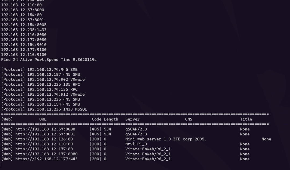Open the http://192.168.12.126:80 URL
Screen dimensions: 290x170
44,139
